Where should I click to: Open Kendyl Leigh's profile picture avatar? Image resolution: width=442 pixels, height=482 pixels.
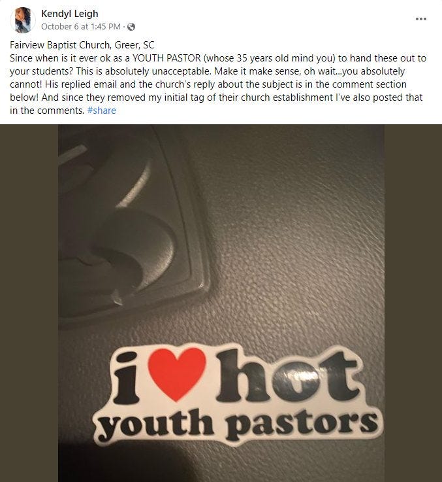[x=23, y=20]
